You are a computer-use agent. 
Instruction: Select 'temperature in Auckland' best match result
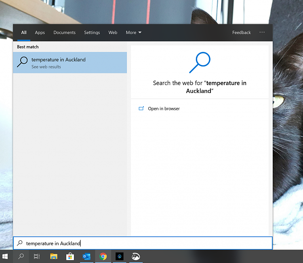(70, 62)
